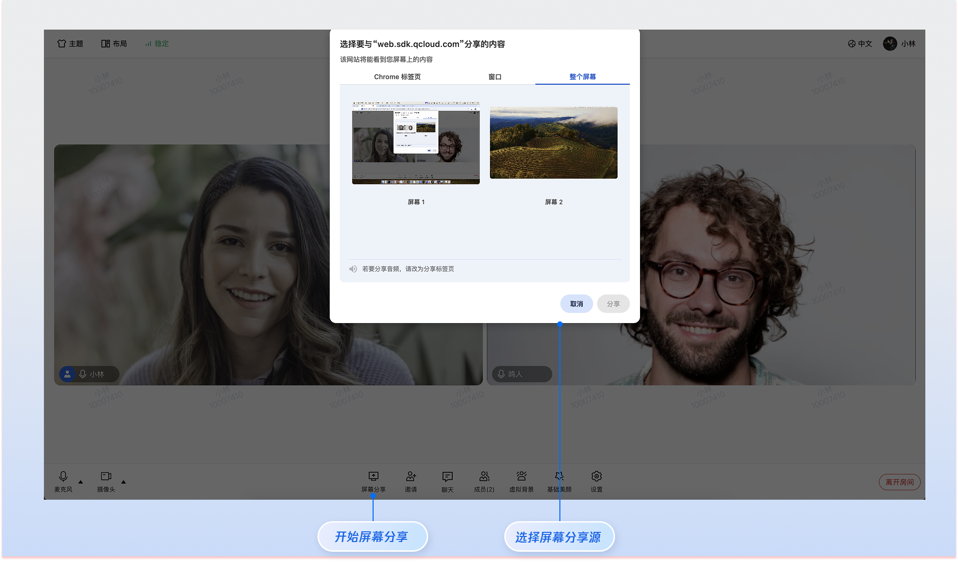This screenshot has width=958, height=564.
Task: Switch language via the 中文 button
Action: [860, 44]
